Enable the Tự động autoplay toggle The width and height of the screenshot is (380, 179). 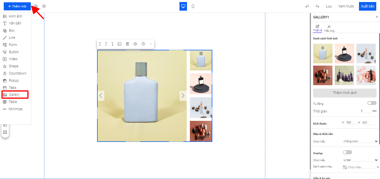pyautogui.click(x=372, y=103)
